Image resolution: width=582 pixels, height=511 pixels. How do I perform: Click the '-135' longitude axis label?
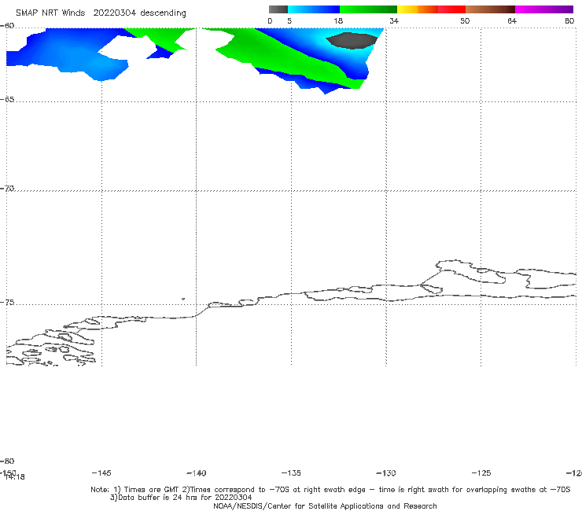291,473
